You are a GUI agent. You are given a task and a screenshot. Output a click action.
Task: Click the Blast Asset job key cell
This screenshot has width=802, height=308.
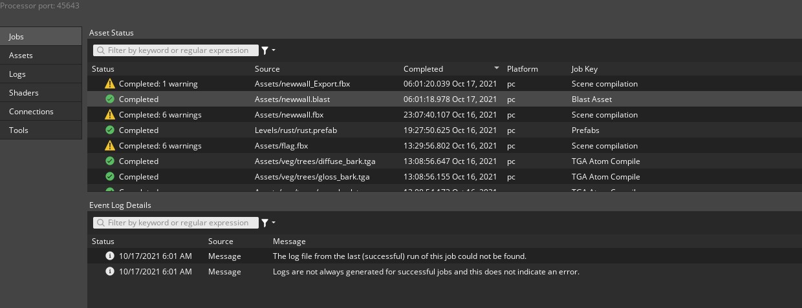point(592,99)
